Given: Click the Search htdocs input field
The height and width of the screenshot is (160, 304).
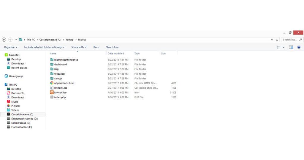Looking at the screenshot, I should (290, 40).
